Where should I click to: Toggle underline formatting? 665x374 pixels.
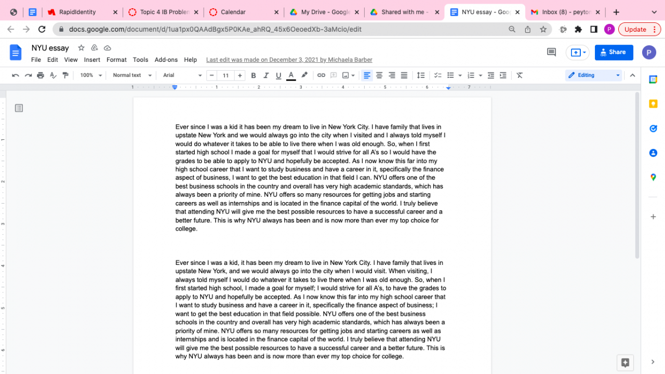coord(278,75)
